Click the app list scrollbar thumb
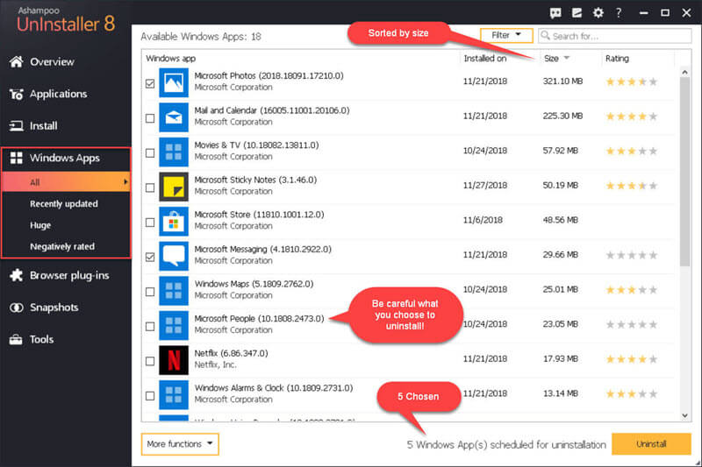Image resolution: width=702 pixels, height=467 pixels. pyautogui.click(x=684, y=172)
